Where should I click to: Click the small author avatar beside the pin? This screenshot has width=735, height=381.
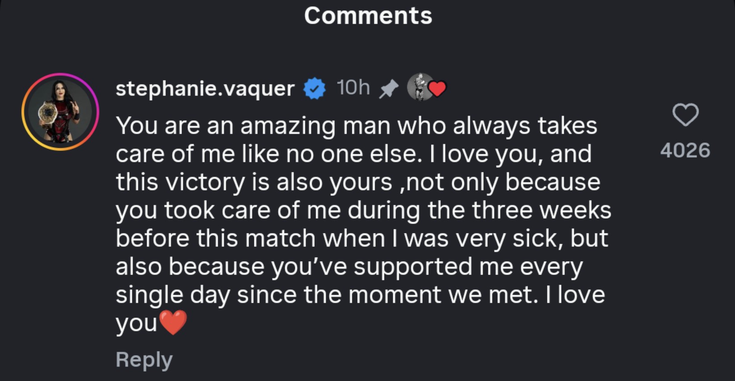click(x=419, y=87)
